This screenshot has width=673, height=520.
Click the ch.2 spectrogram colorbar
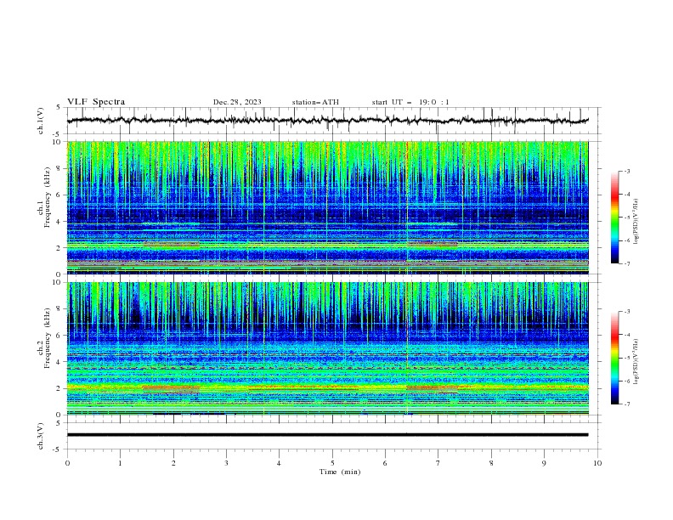[x=614, y=358]
